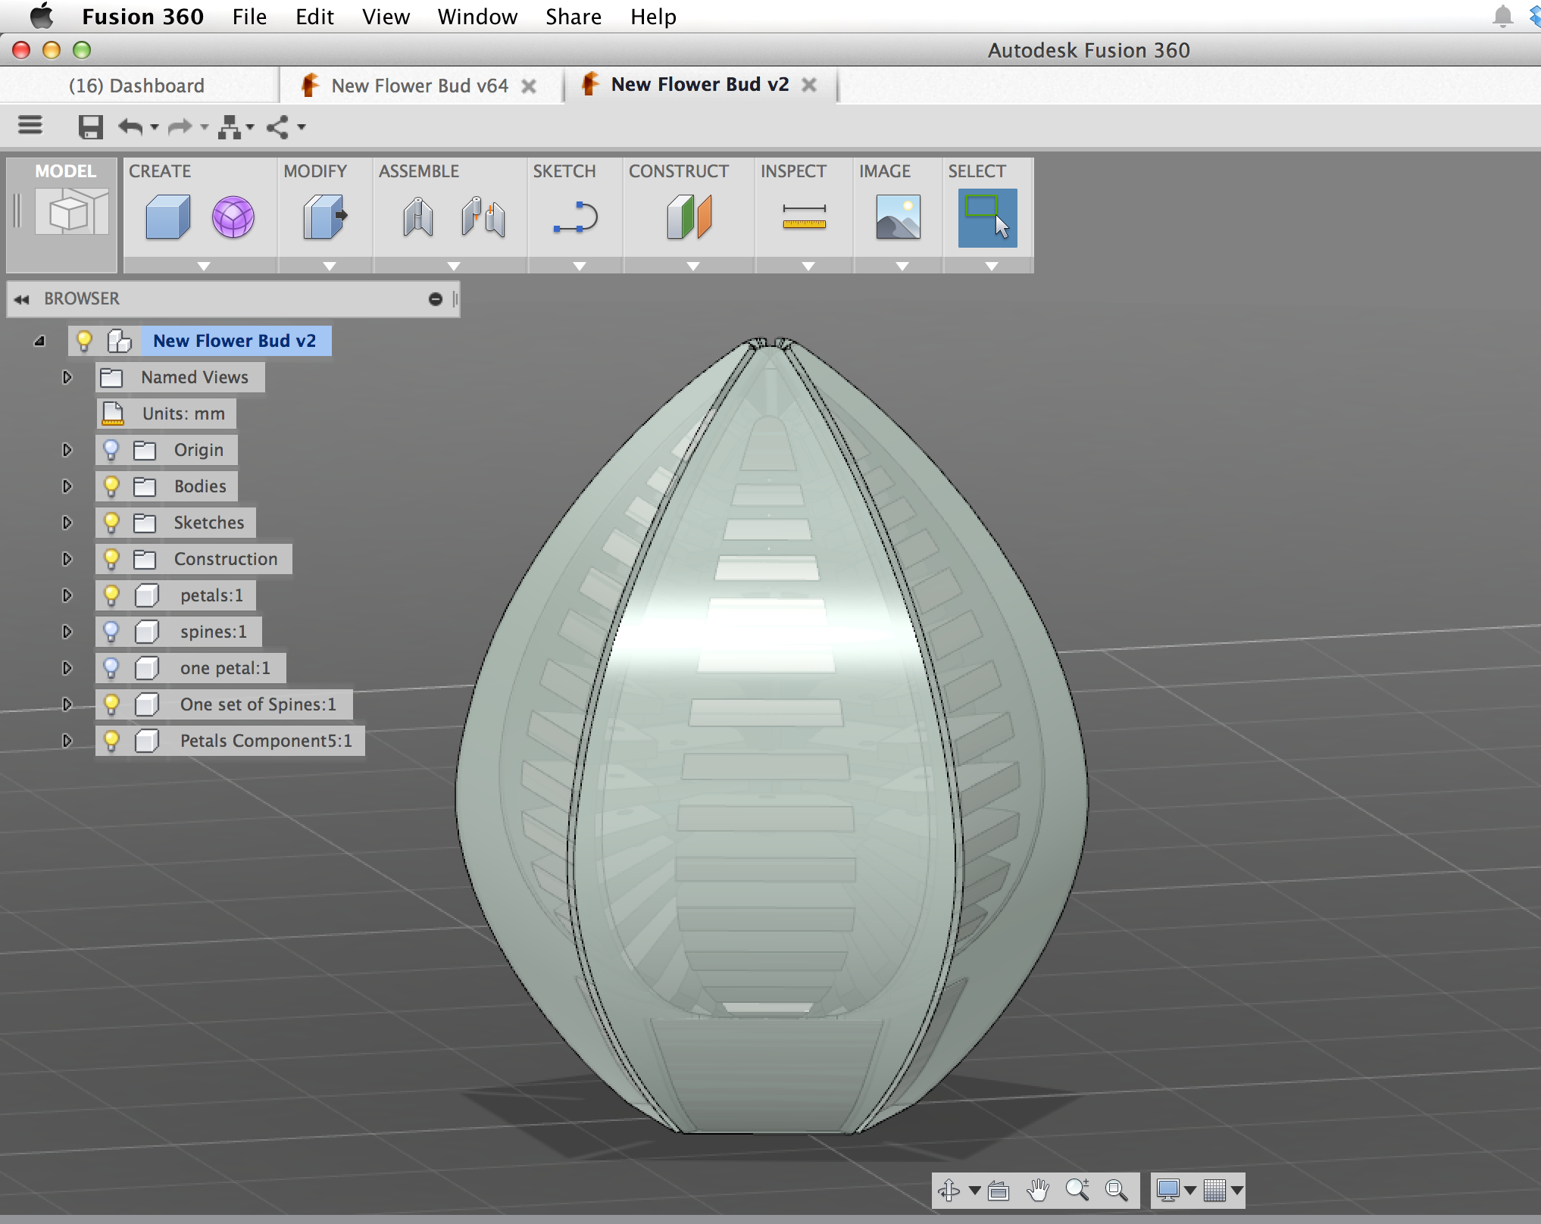Viewport: 1541px width, 1224px height.
Task: Switch to New Flower Bud v64 tab
Action: tap(420, 86)
